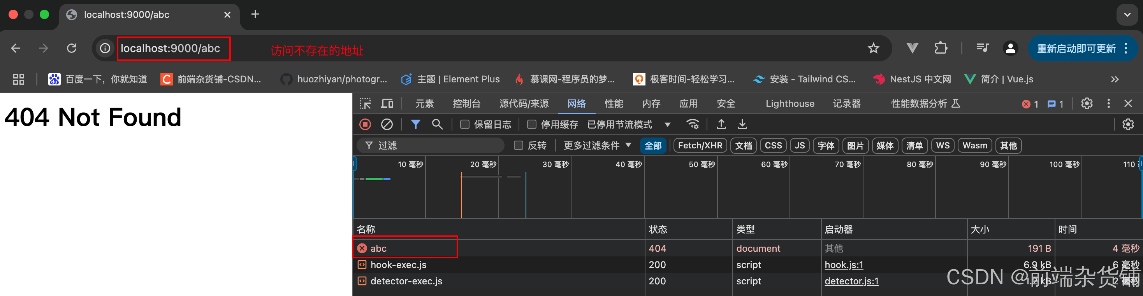Open the Lighthouse tab

pyautogui.click(x=790, y=104)
